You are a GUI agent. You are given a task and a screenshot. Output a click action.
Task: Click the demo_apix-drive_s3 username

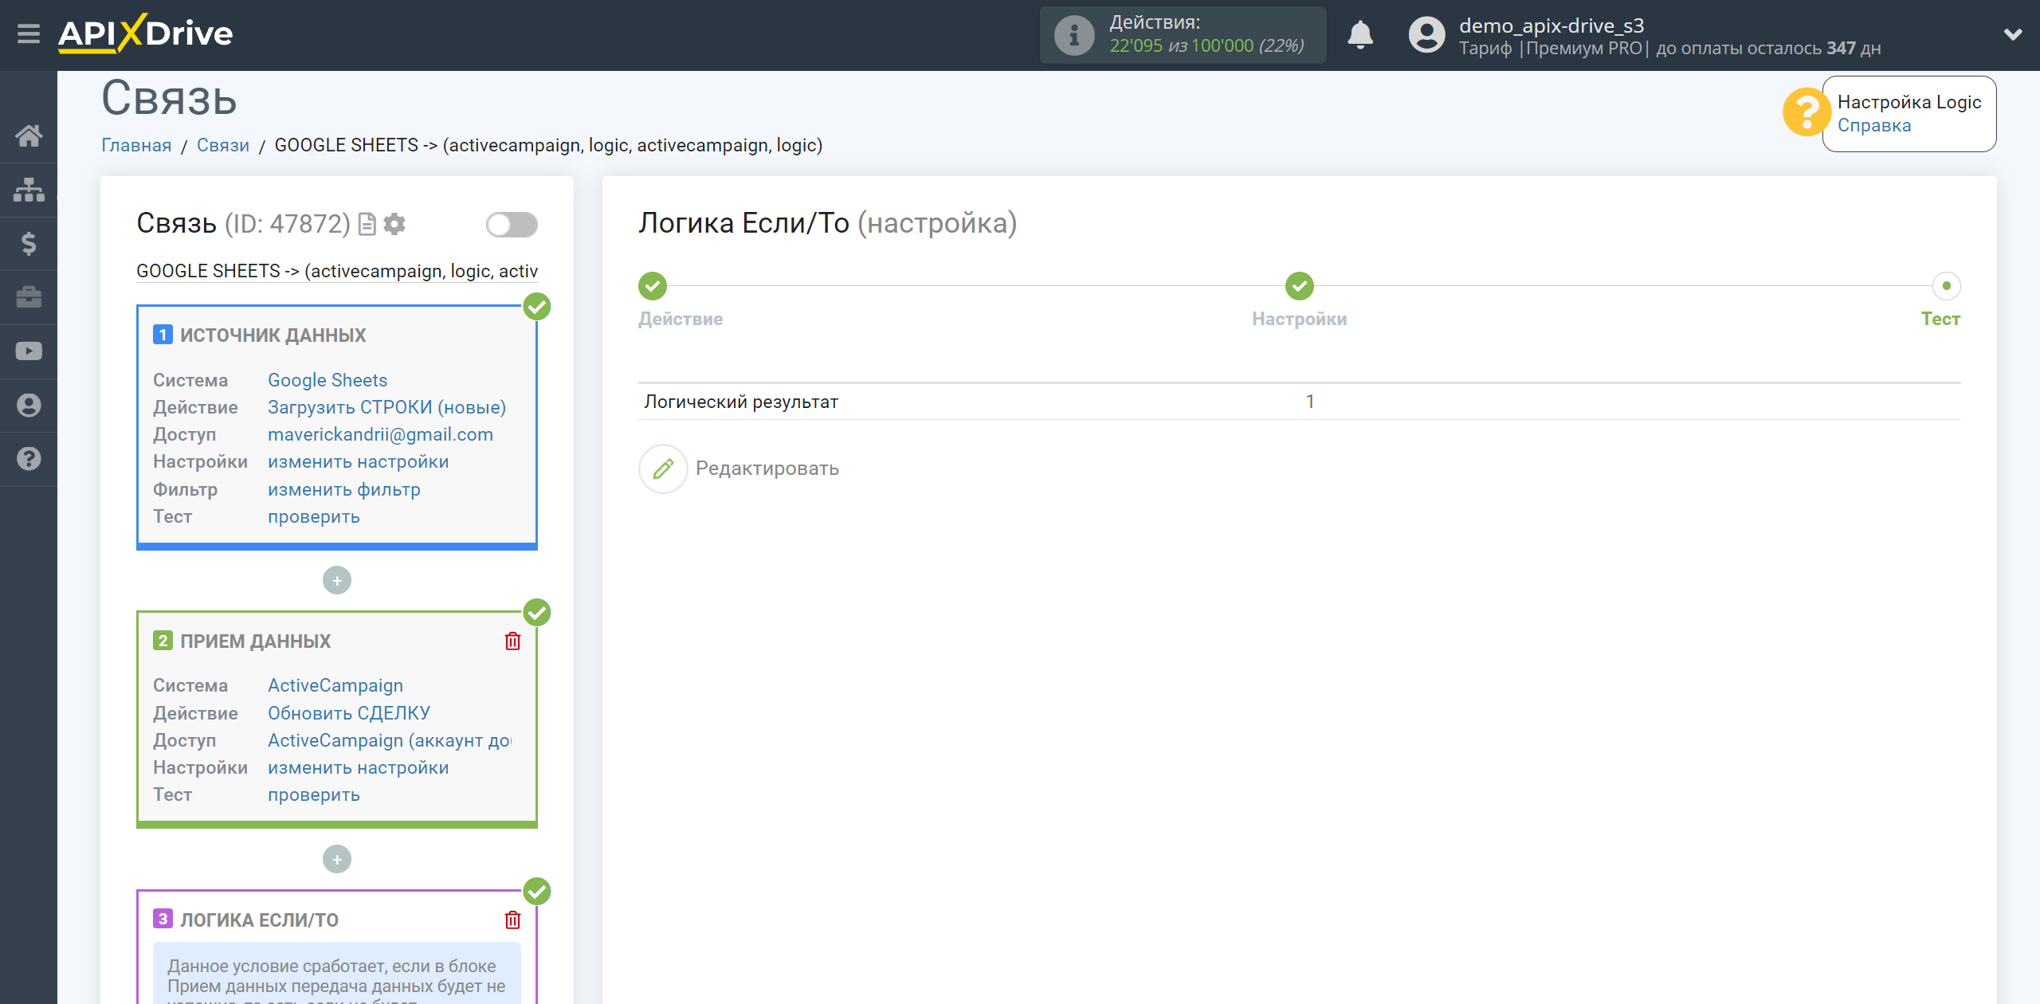click(x=1551, y=25)
